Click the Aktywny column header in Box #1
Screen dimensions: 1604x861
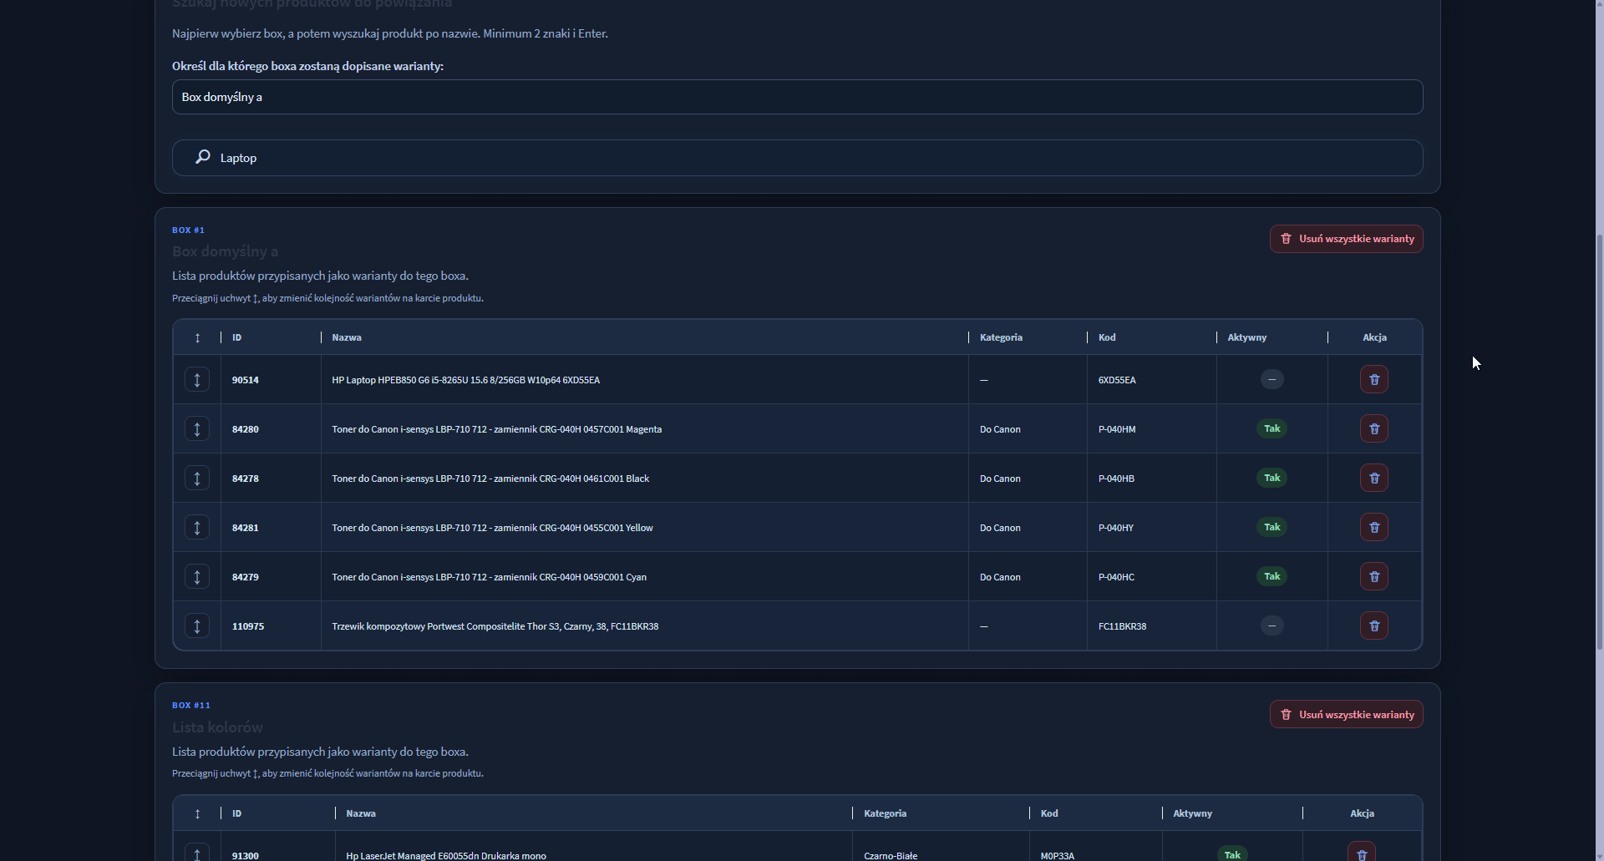1247,337
